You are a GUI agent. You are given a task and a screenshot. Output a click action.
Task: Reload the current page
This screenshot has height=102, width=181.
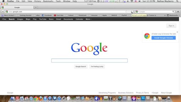coord(132,12)
